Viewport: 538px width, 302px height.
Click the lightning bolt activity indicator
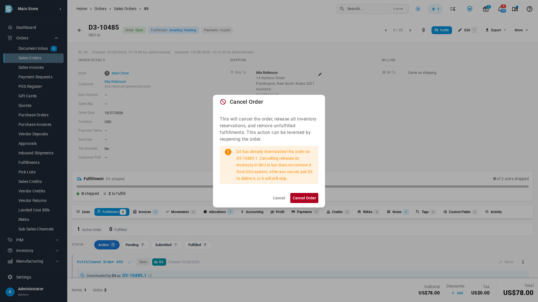435,9
